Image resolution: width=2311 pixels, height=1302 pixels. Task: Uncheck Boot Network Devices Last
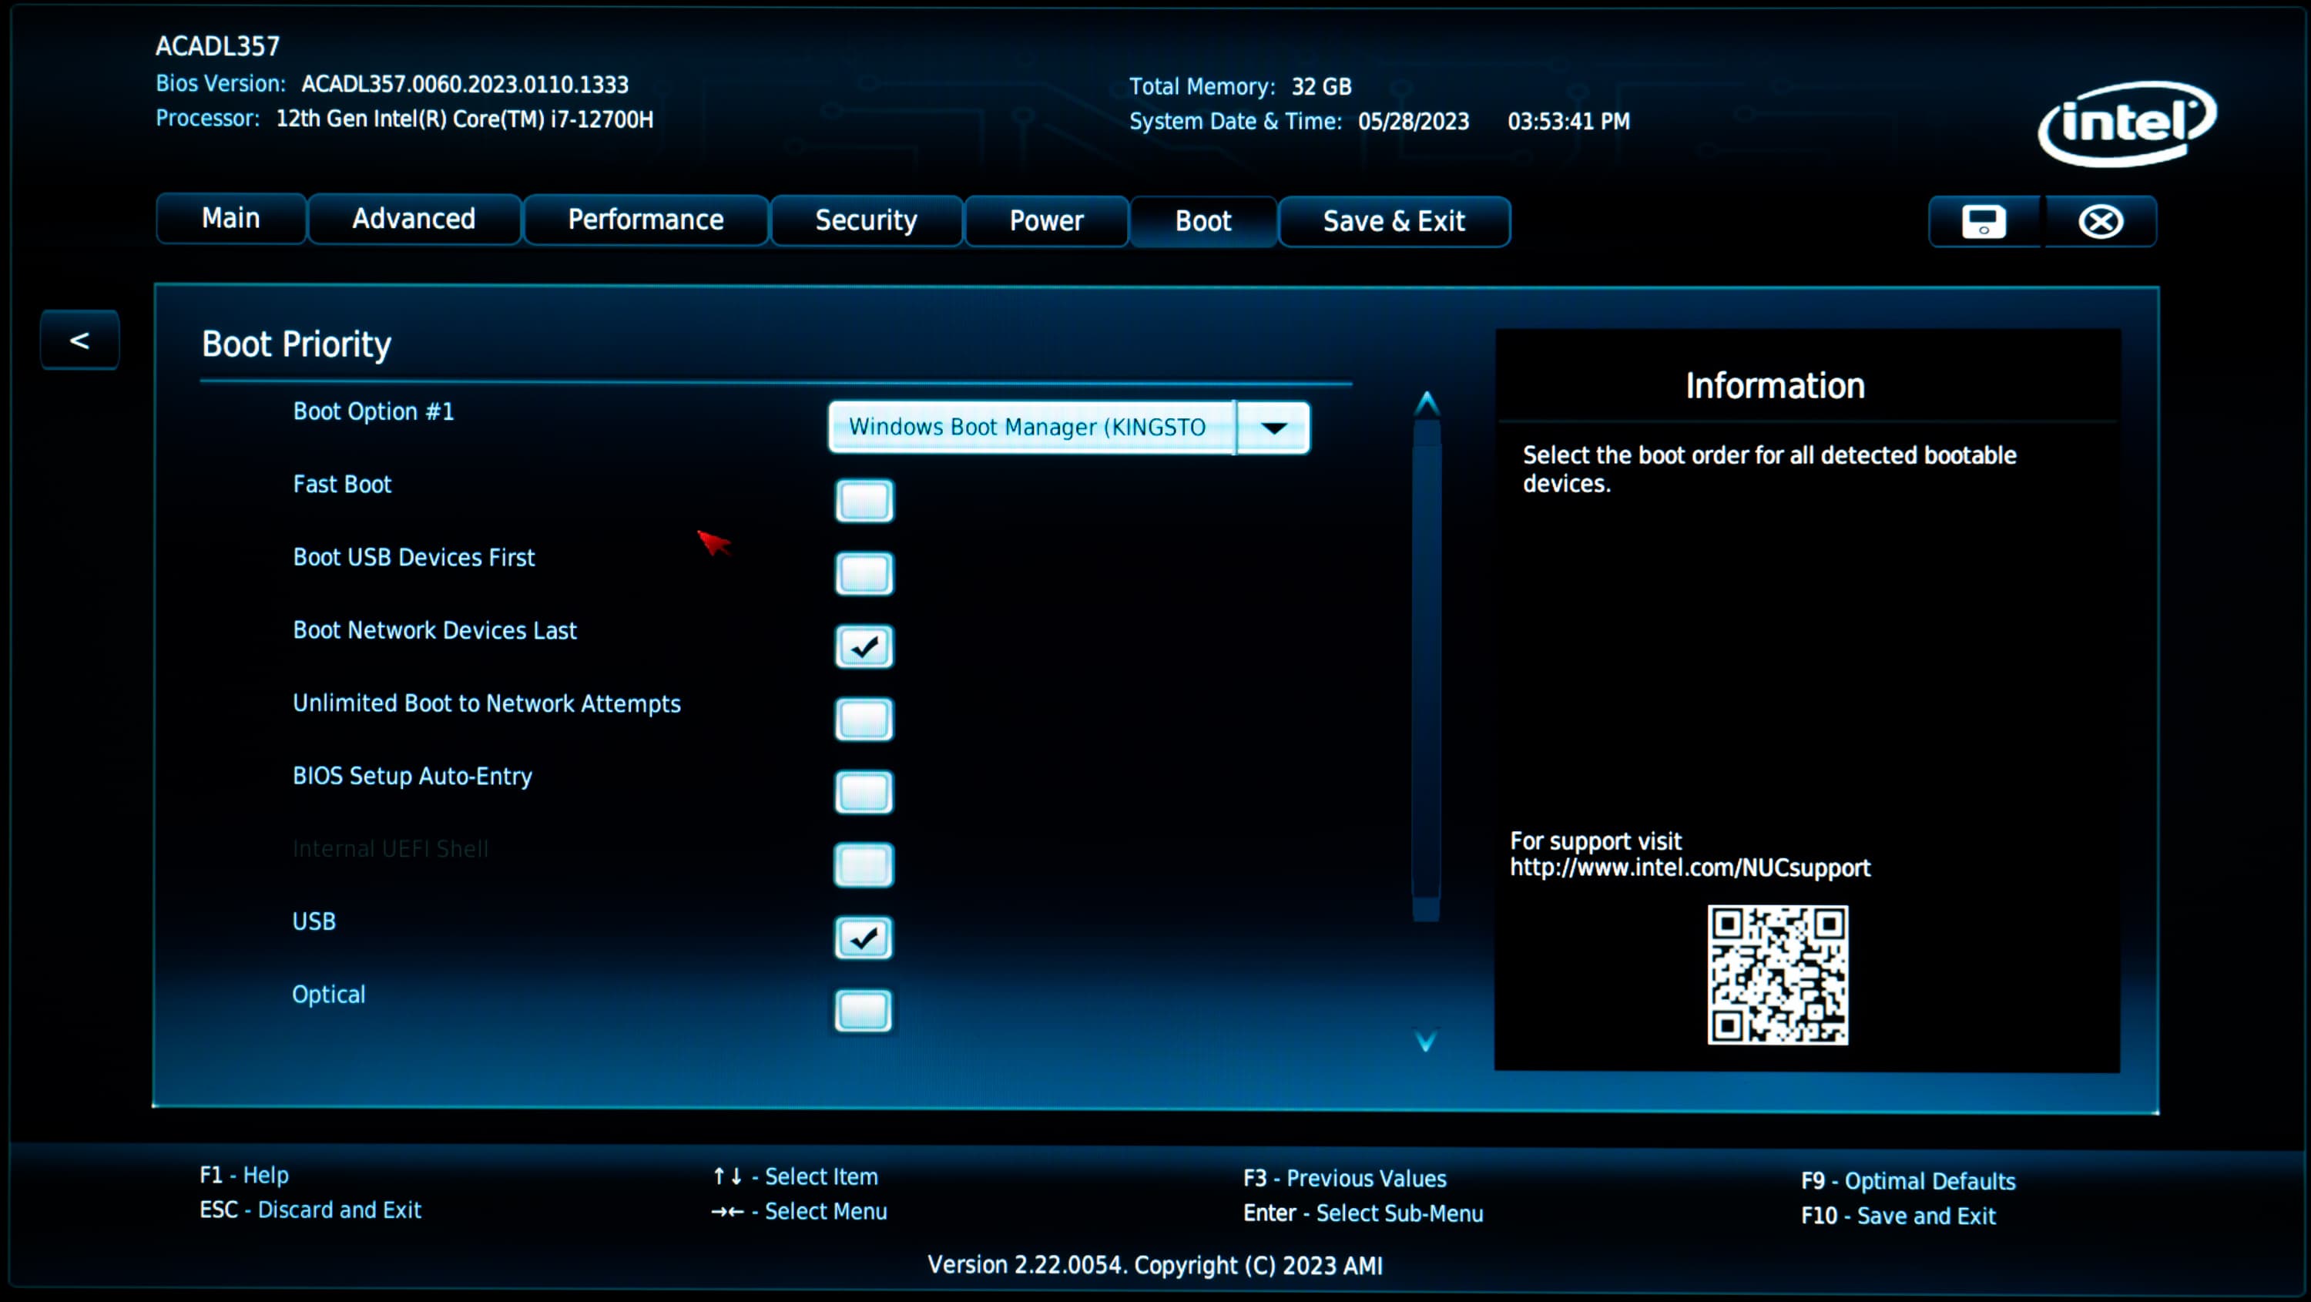pyautogui.click(x=864, y=646)
